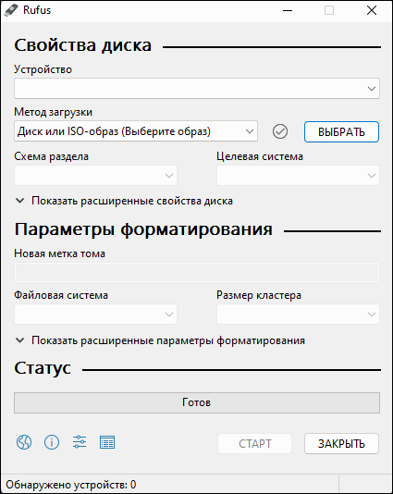Minimize the Rufus window

point(288,10)
